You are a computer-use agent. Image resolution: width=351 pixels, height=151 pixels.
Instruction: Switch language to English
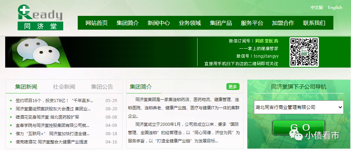335,7
